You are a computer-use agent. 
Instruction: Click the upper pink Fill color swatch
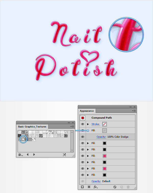105,156
